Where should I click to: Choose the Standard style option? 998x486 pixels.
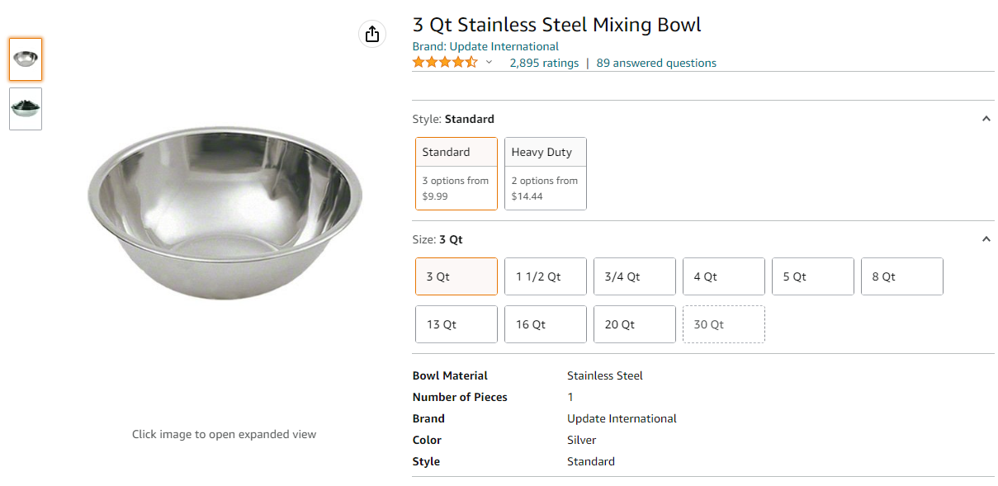point(456,174)
